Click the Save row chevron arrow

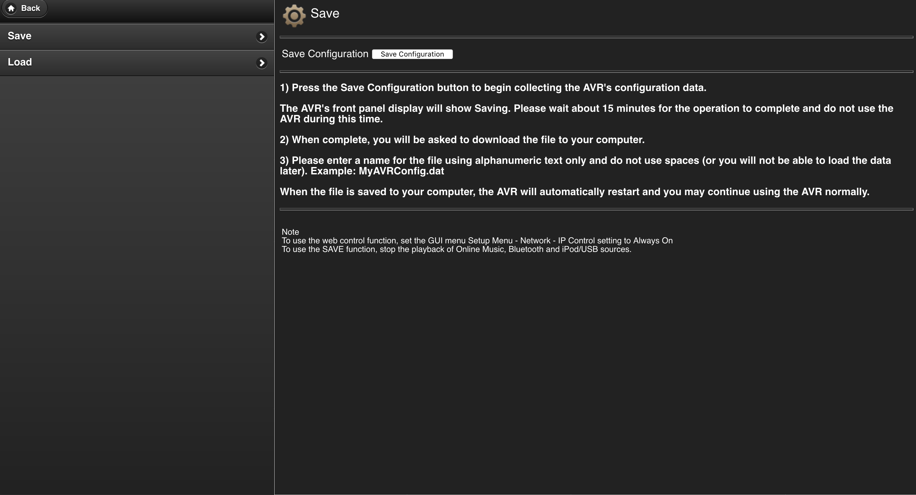coord(261,37)
